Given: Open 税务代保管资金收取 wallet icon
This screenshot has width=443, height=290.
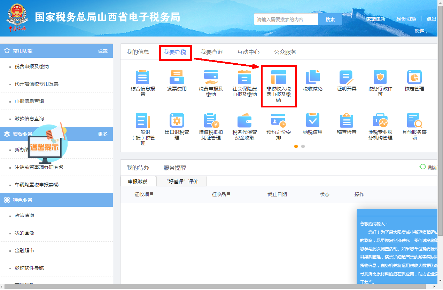Looking at the screenshot, I should 244,121.
